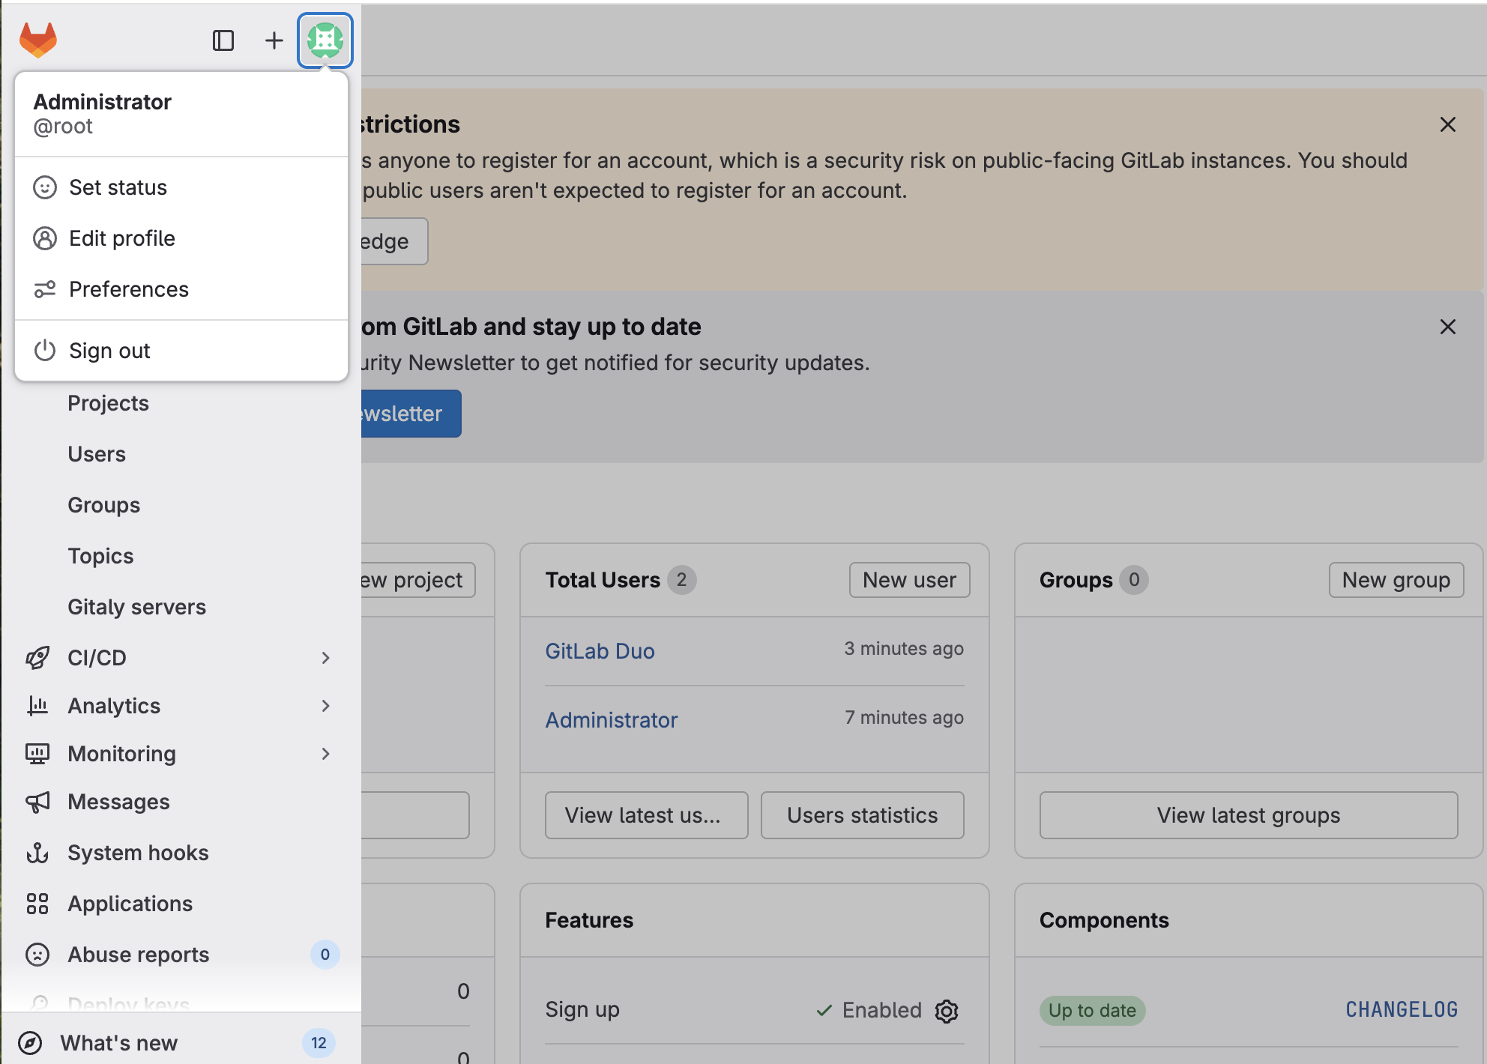The height and width of the screenshot is (1064, 1487).
Task: Click the Sign out power icon
Action: coord(45,351)
